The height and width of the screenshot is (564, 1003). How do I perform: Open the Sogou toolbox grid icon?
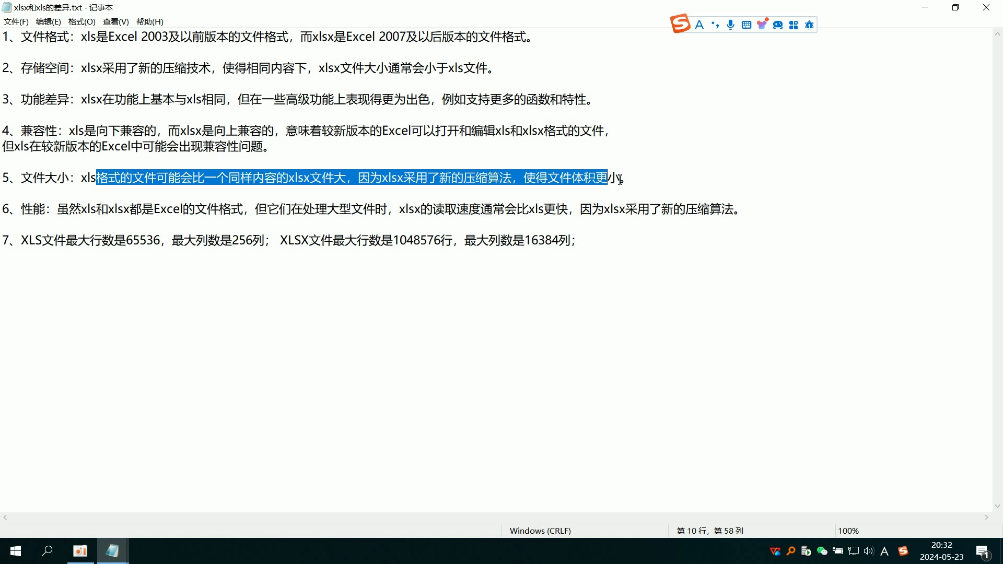pyautogui.click(x=794, y=25)
